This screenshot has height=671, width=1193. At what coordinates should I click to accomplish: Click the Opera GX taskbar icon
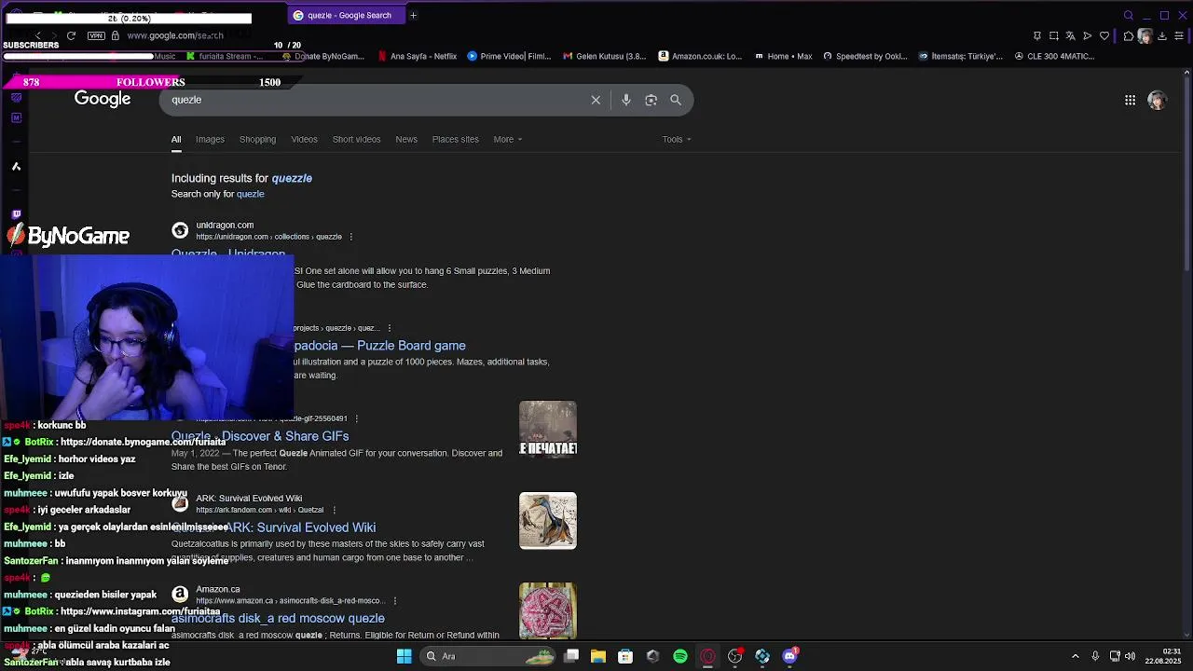click(707, 656)
